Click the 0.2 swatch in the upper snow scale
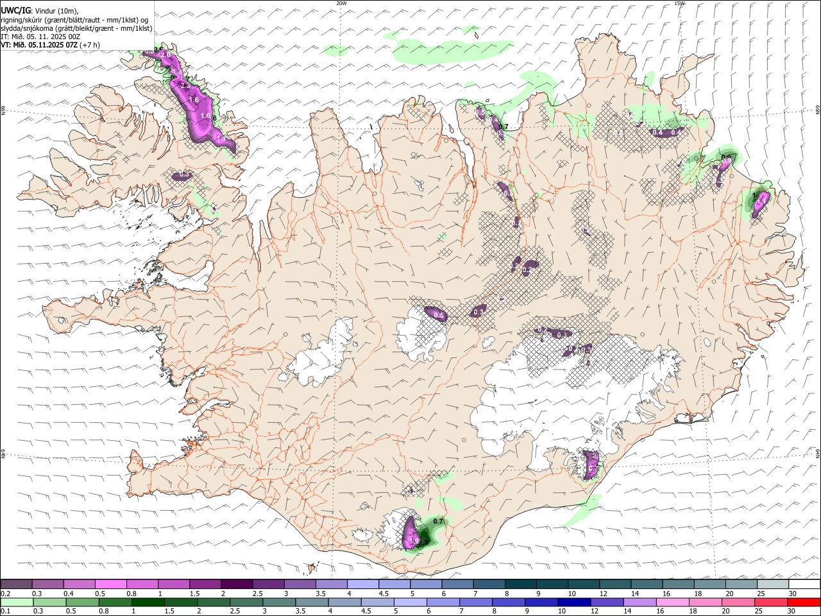The image size is (821, 616). (x=16, y=584)
